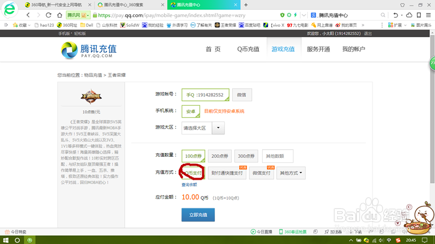Click the 立即充值 button
The width and height of the screenshot is (435, 244).
(x=198, y=215)
